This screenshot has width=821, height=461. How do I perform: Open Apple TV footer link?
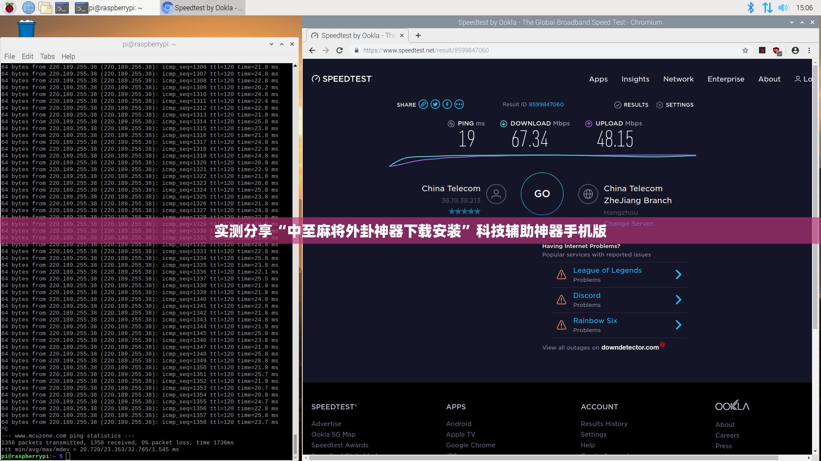(x=461, y=435)
